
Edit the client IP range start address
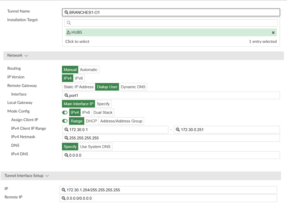[115, 130]
